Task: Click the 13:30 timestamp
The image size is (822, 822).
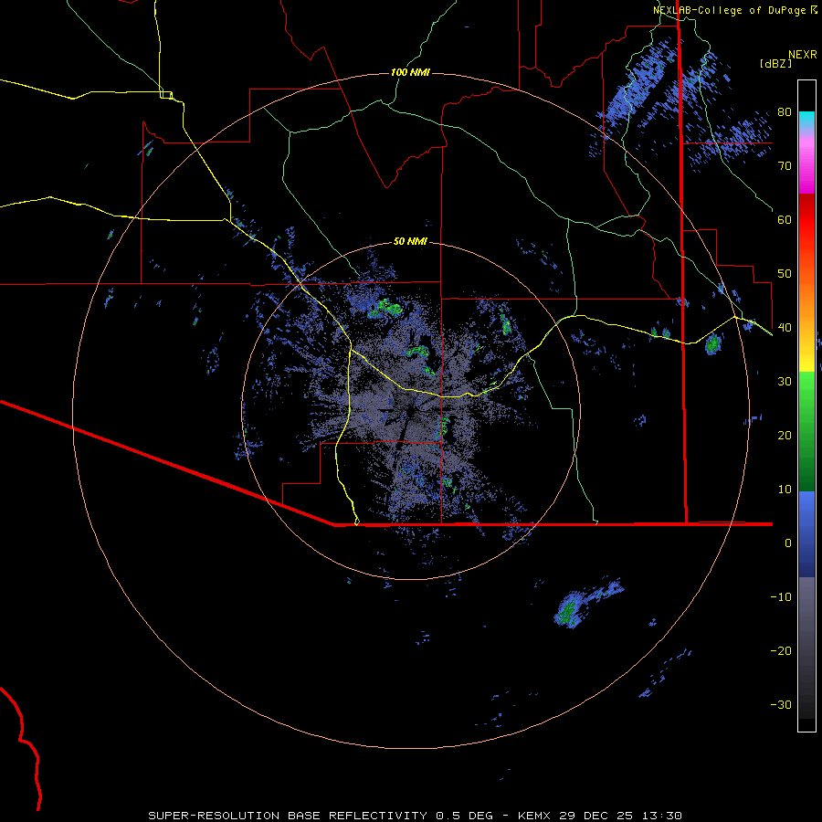Action: pyautogui.click(x=661, y=816)
